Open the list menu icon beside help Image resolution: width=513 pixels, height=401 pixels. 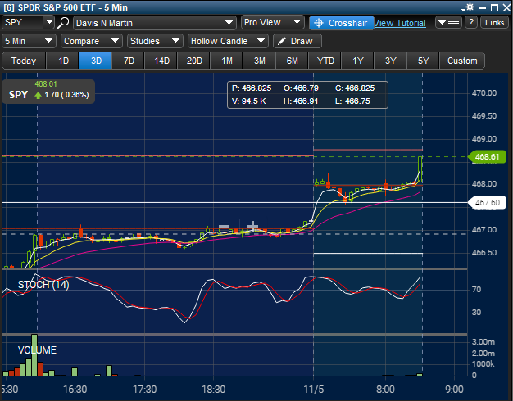[448, 23]
